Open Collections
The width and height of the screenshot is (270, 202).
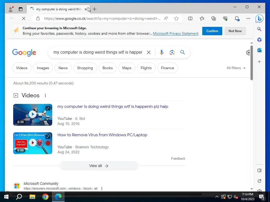(x=214, y=18)
